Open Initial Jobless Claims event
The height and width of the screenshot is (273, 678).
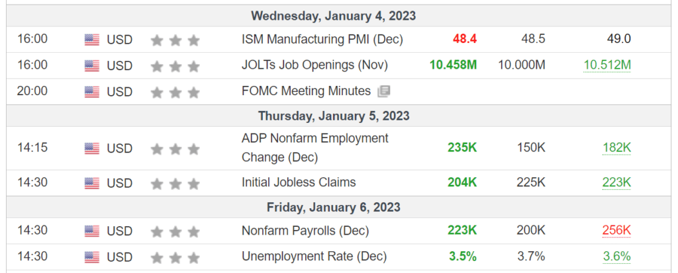299,182
